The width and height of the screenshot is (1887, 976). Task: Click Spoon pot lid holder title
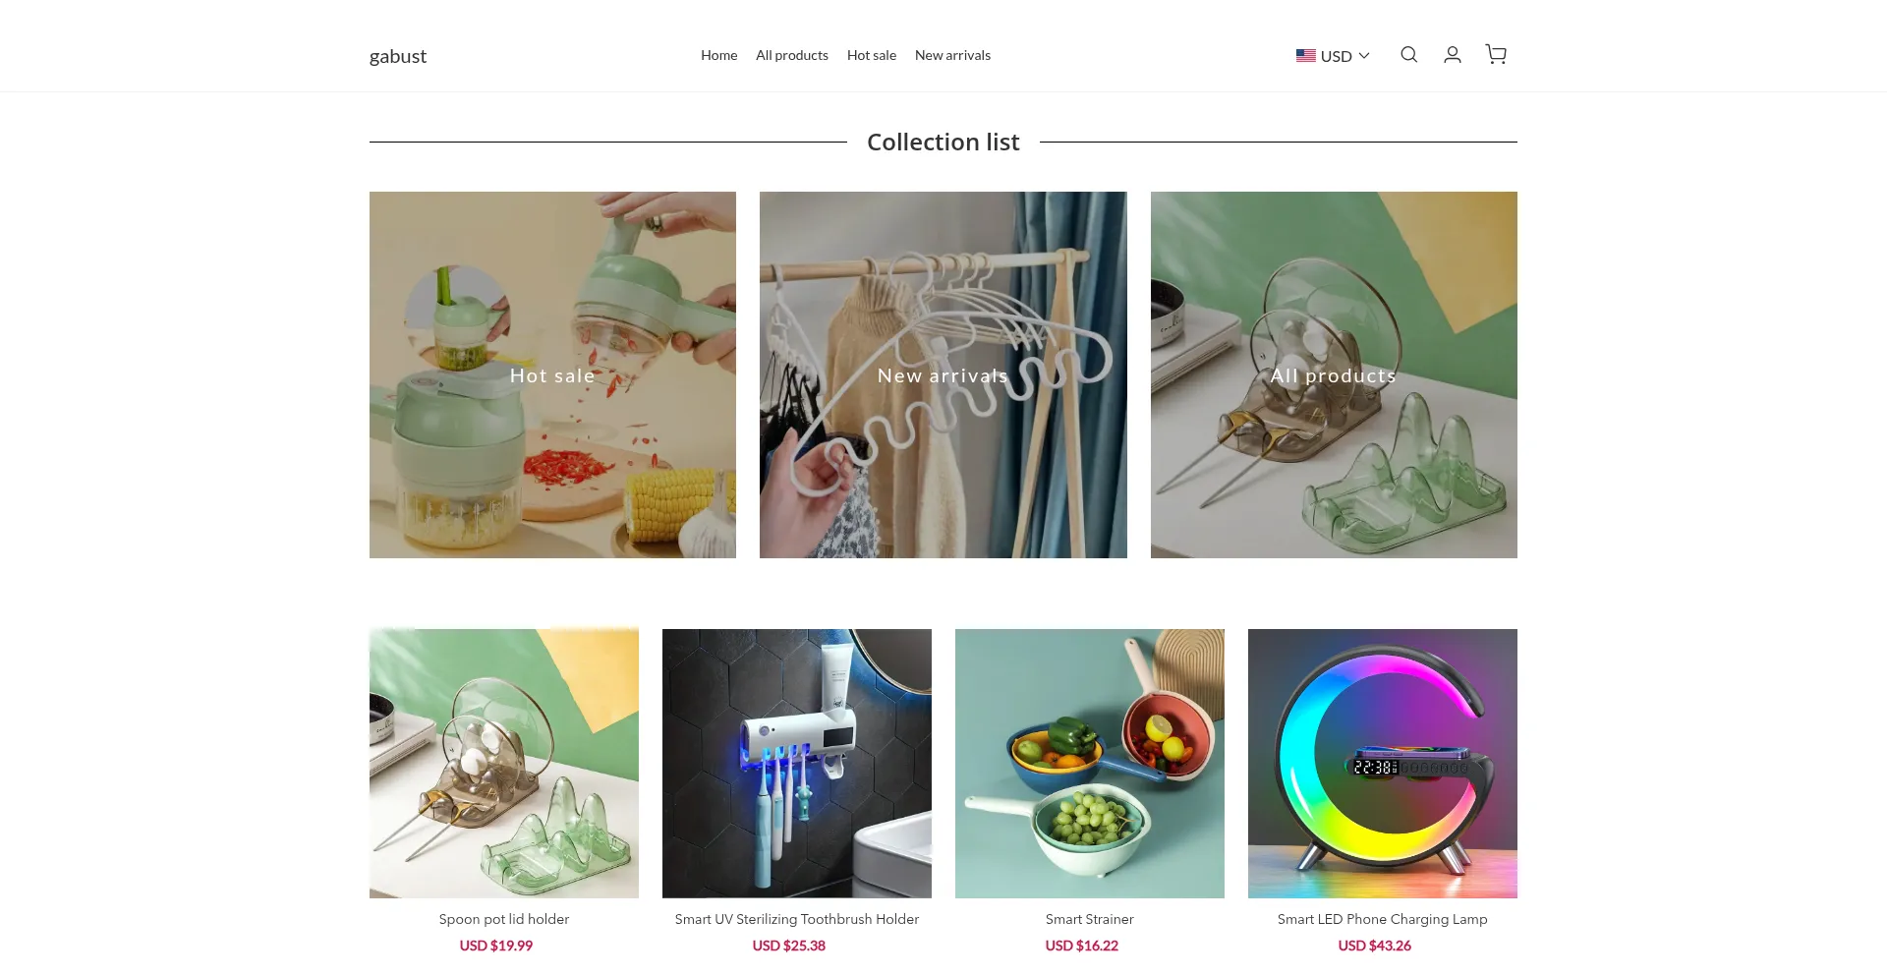click(x=504, y=919)
